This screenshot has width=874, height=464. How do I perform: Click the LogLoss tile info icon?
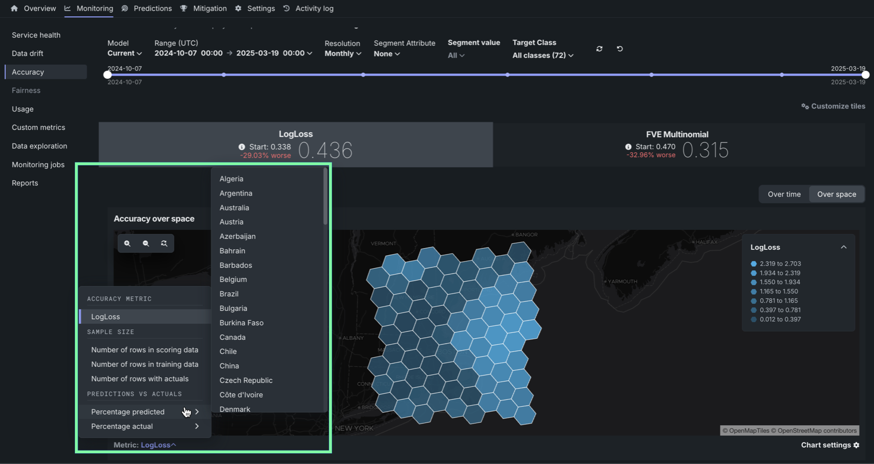point(242,147)
